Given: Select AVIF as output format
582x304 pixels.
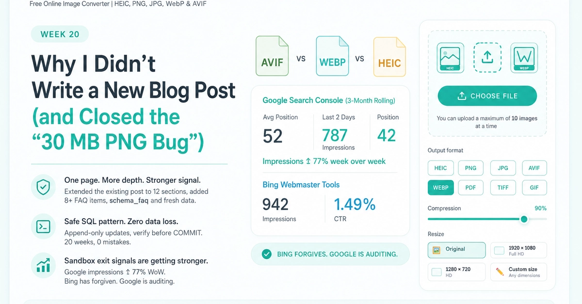Looking at the screenshot, I should click(x=534, y=168).
